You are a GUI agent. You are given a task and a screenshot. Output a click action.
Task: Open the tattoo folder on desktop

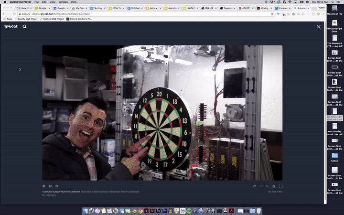click(x=334, y=156)
